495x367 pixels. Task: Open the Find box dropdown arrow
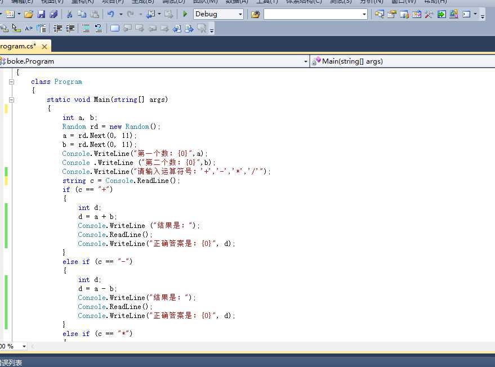(x=364, y=14)
